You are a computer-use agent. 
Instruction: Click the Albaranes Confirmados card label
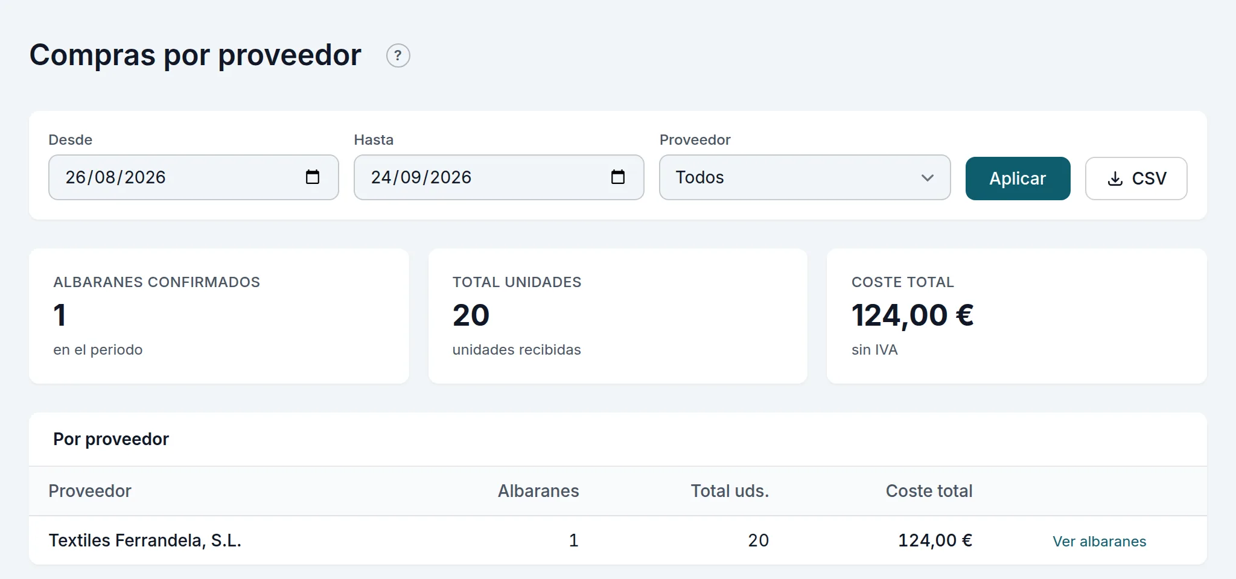click(156, 282)
